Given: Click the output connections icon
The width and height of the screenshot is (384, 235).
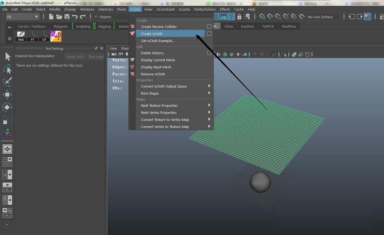Looking at the screenshot, I should (359, 17).
